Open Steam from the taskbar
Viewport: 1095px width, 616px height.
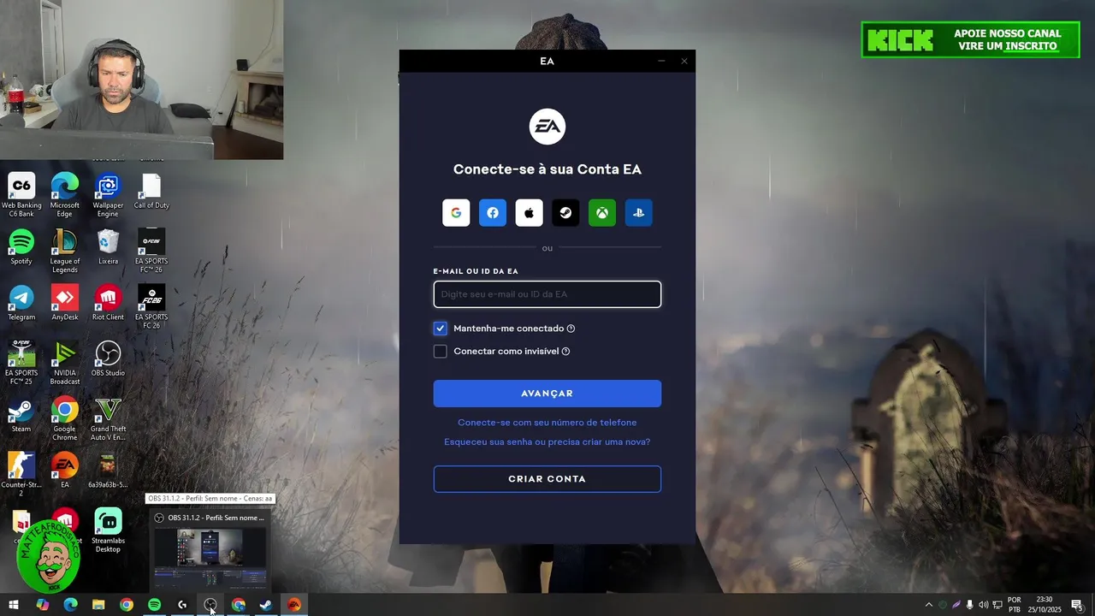(x=266, y=605)
